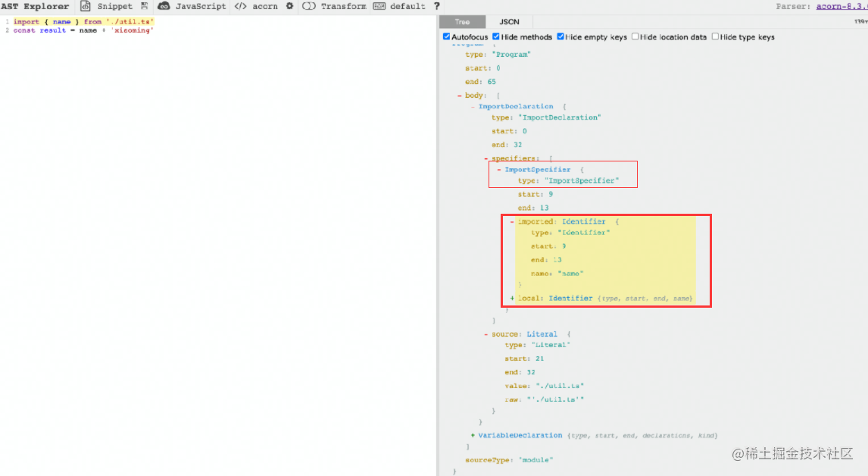
Task: Open the Transform menu
Action: pyautogui.click(x=343, y=6)
